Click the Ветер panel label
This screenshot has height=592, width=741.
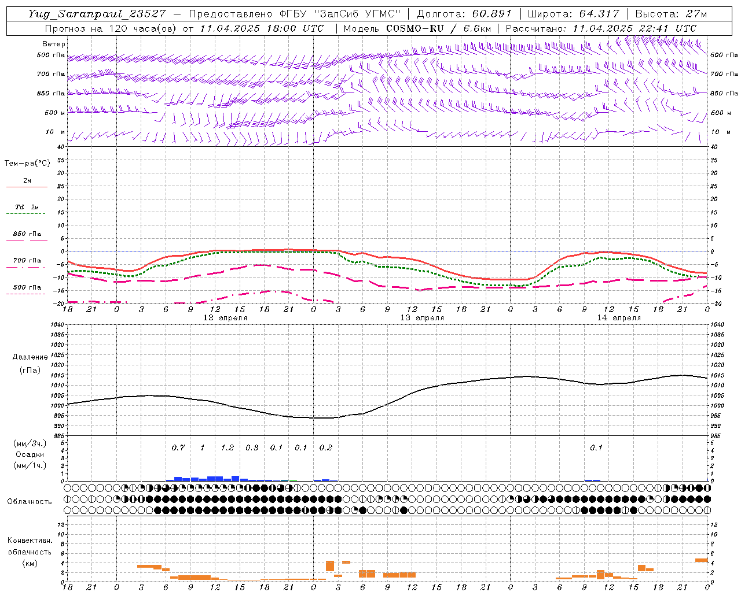pos(54,44)
